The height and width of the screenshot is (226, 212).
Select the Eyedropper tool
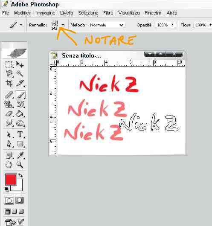pyautogui.click(x=20, y=155)
